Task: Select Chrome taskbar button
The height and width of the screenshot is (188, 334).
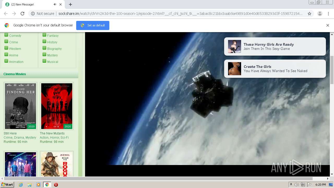Action: pos(47,185)
